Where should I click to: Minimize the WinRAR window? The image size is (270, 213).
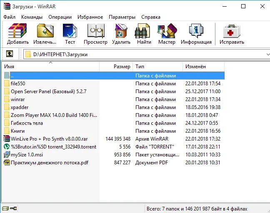225,6
